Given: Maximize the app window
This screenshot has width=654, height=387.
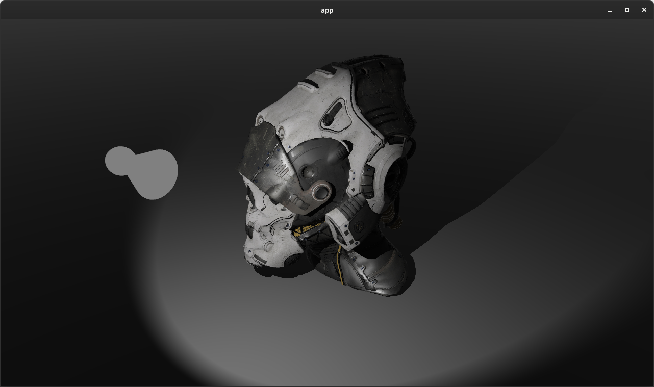Looking at the screenshot, I should [x=627, y=10].
